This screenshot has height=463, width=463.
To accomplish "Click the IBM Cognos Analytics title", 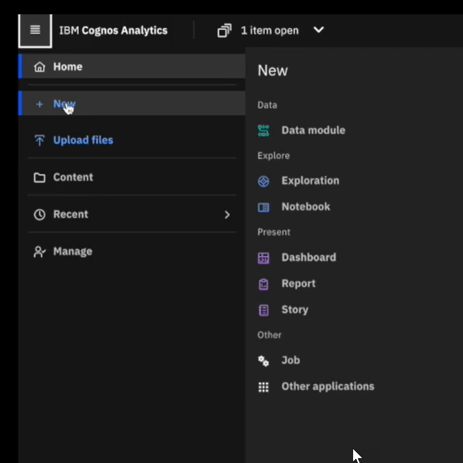I will (x=113, y=31).
